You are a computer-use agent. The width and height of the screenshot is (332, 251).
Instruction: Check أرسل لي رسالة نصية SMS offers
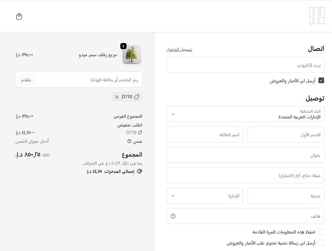pos(321,243)
